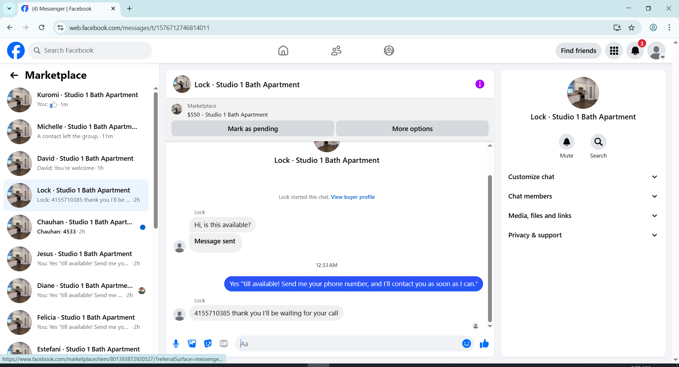Record a voice clip with microphone icon

pos(176,343)
